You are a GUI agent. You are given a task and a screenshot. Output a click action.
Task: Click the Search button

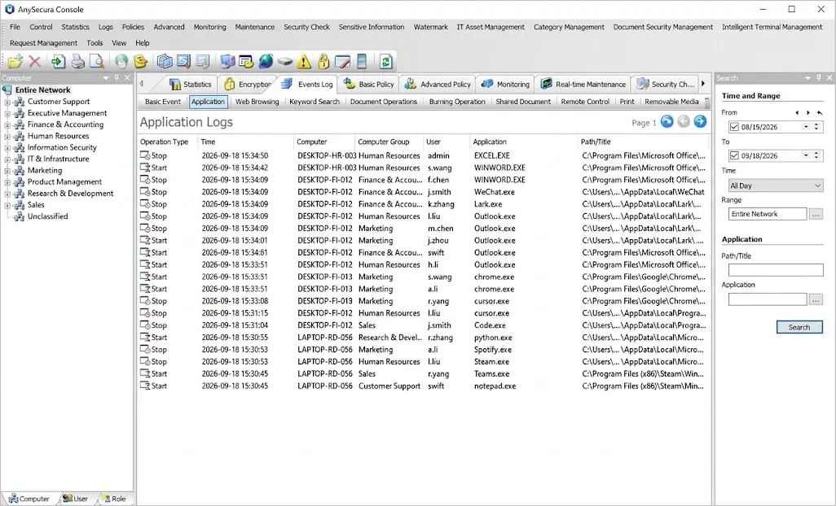click(799, 327)
